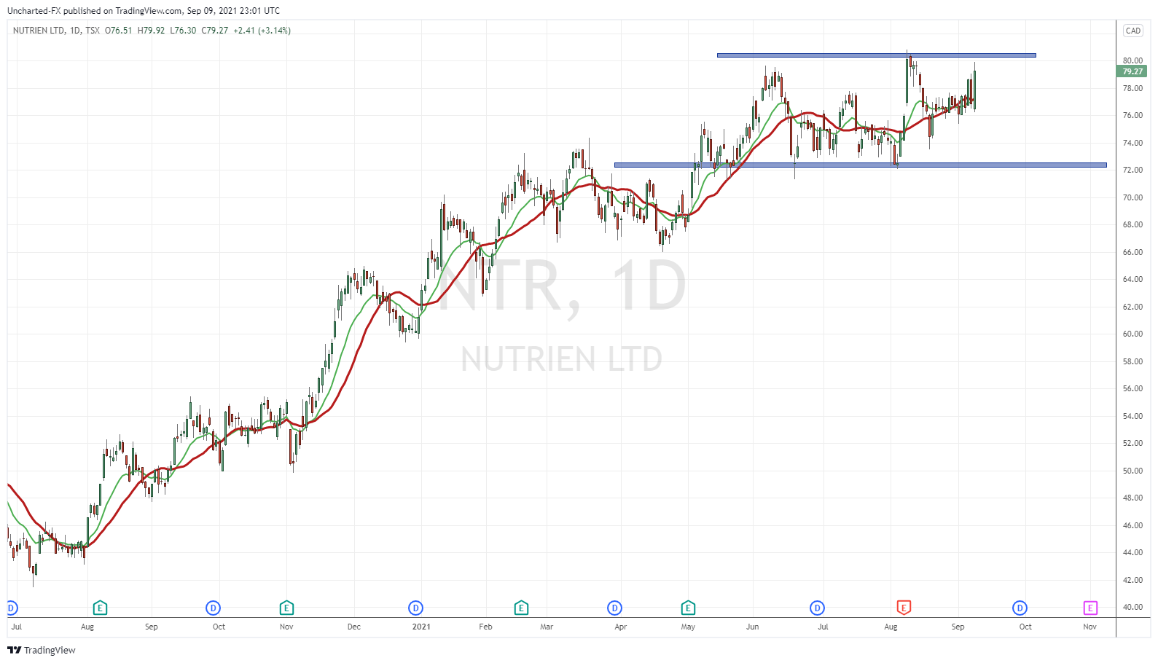Click the change value +2.41 (+3.14%)

click(x=262, y=31)
